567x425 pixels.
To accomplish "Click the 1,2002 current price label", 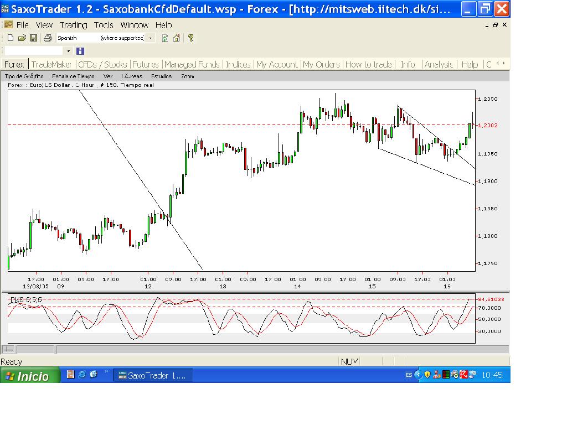I will point(488,126).
